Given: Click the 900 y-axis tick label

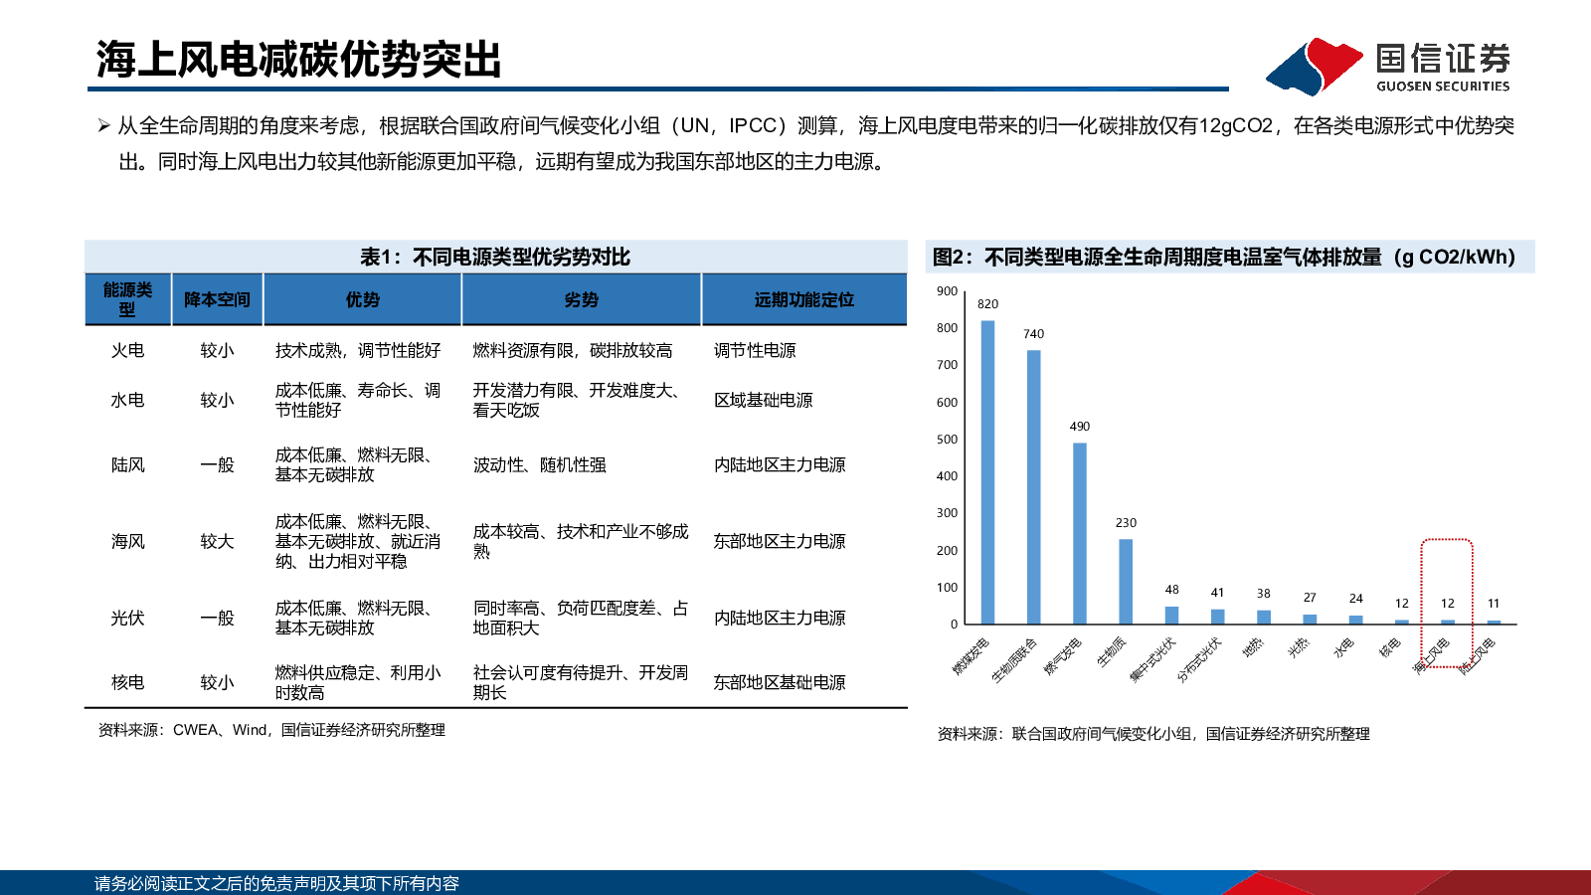Looking at the screenshot, I should pos(948,291).
